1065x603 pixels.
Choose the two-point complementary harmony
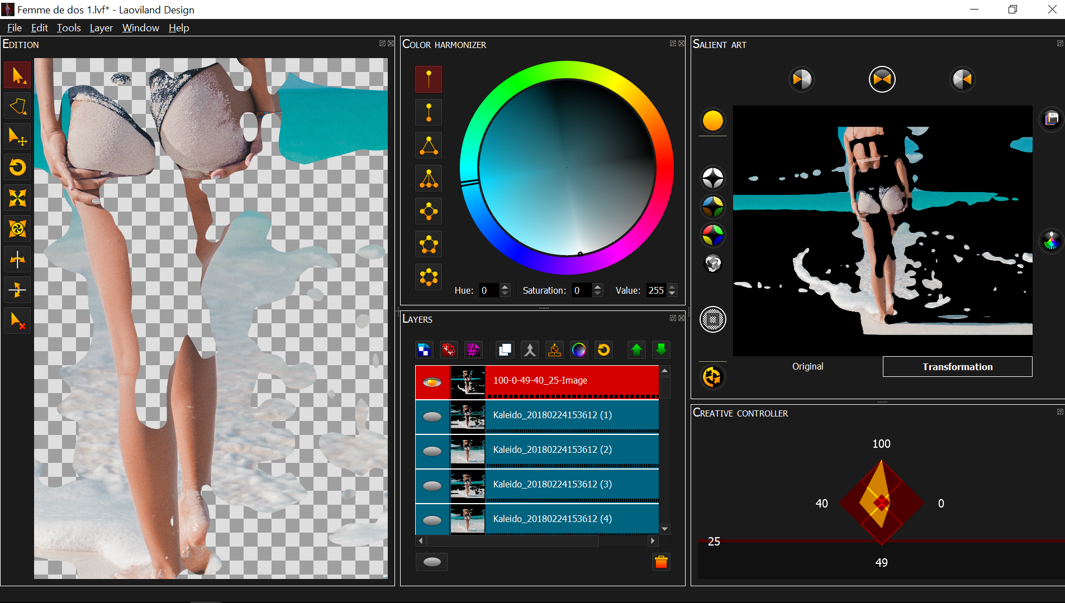pos(429,112)
